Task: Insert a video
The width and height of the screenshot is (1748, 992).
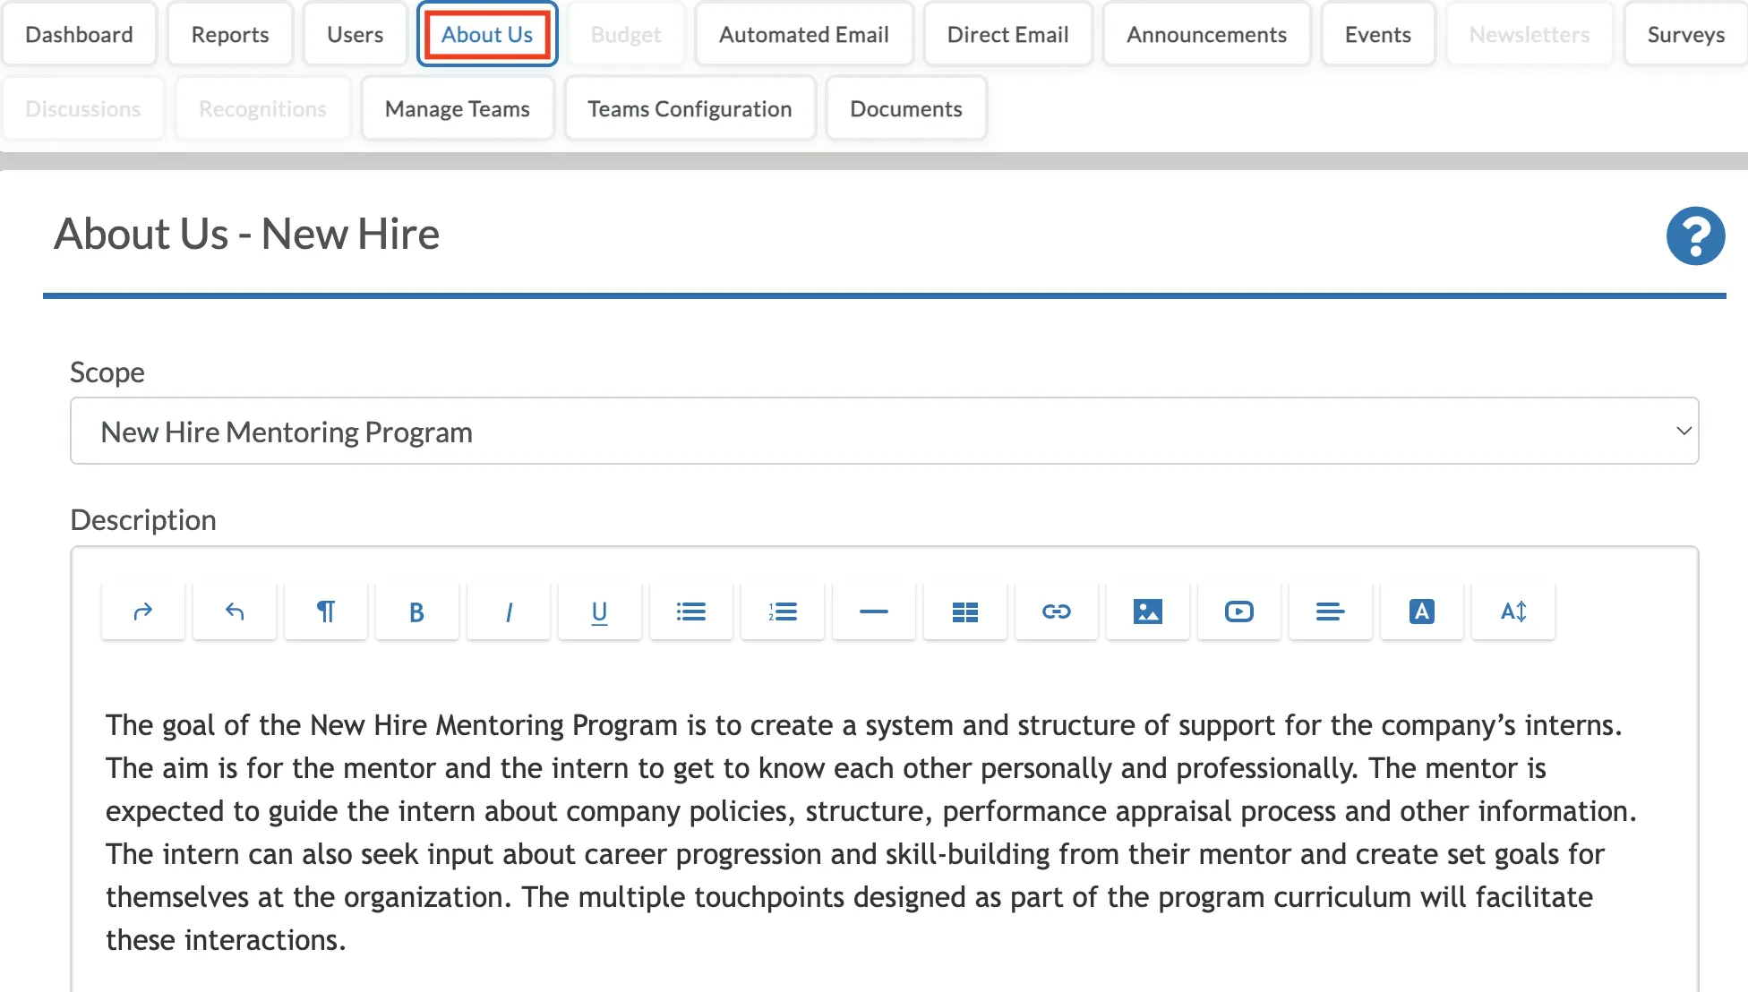Action: (x=1239, y=611)
